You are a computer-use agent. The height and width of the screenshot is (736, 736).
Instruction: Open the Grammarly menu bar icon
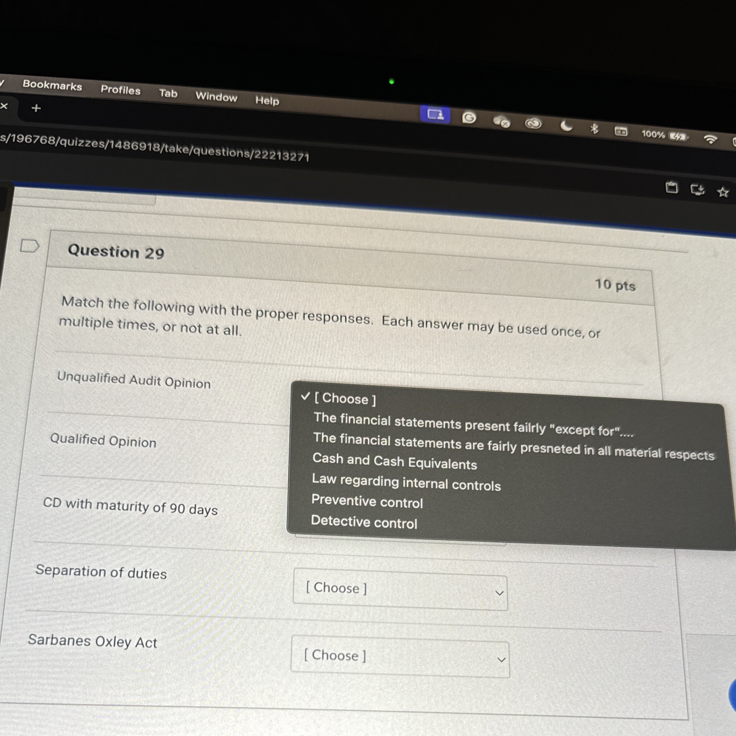469,118
